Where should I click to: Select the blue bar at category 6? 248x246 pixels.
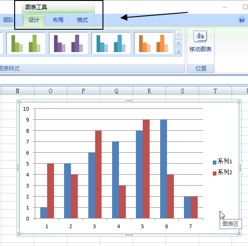163,169
